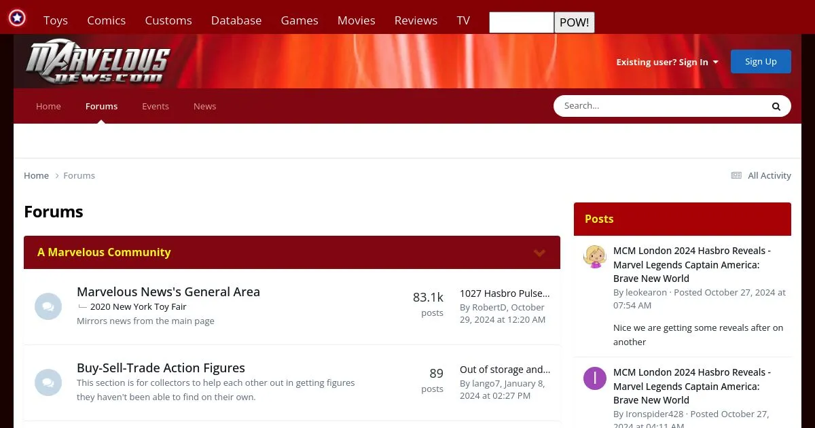The height and width of the screenshot is (428, 815).
Task: Open the Existing user Sign In dropdown
Action: coord(667,62)
